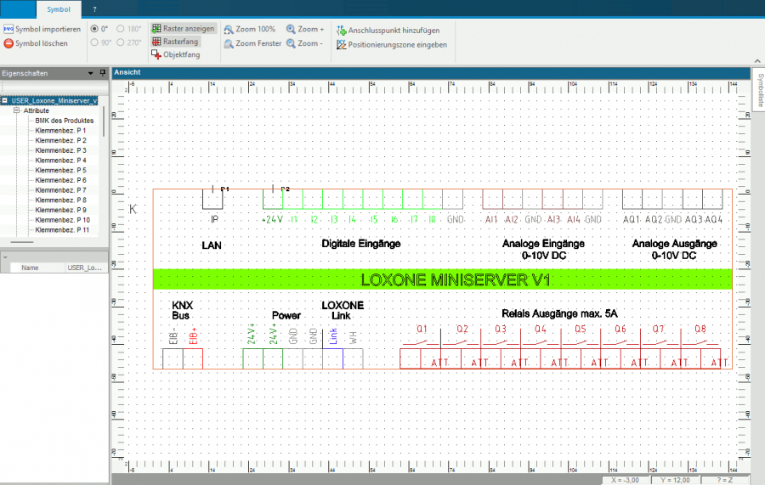The height and width of the screenshot is (485, 765).
Task: Select Klemmenbez. P 5 tree item
Action: point(60,170)
